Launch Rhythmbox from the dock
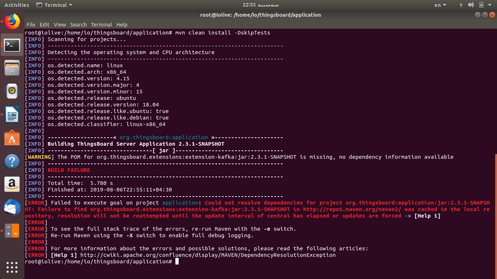 click(x=12, y=91)
